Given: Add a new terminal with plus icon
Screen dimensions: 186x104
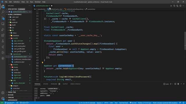Looking at the screenshot, I should [x=171, y=84].
